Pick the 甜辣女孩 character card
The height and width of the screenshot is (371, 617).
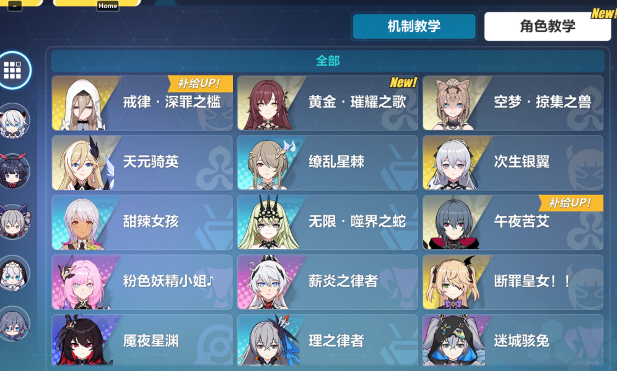tap(142, 222)
